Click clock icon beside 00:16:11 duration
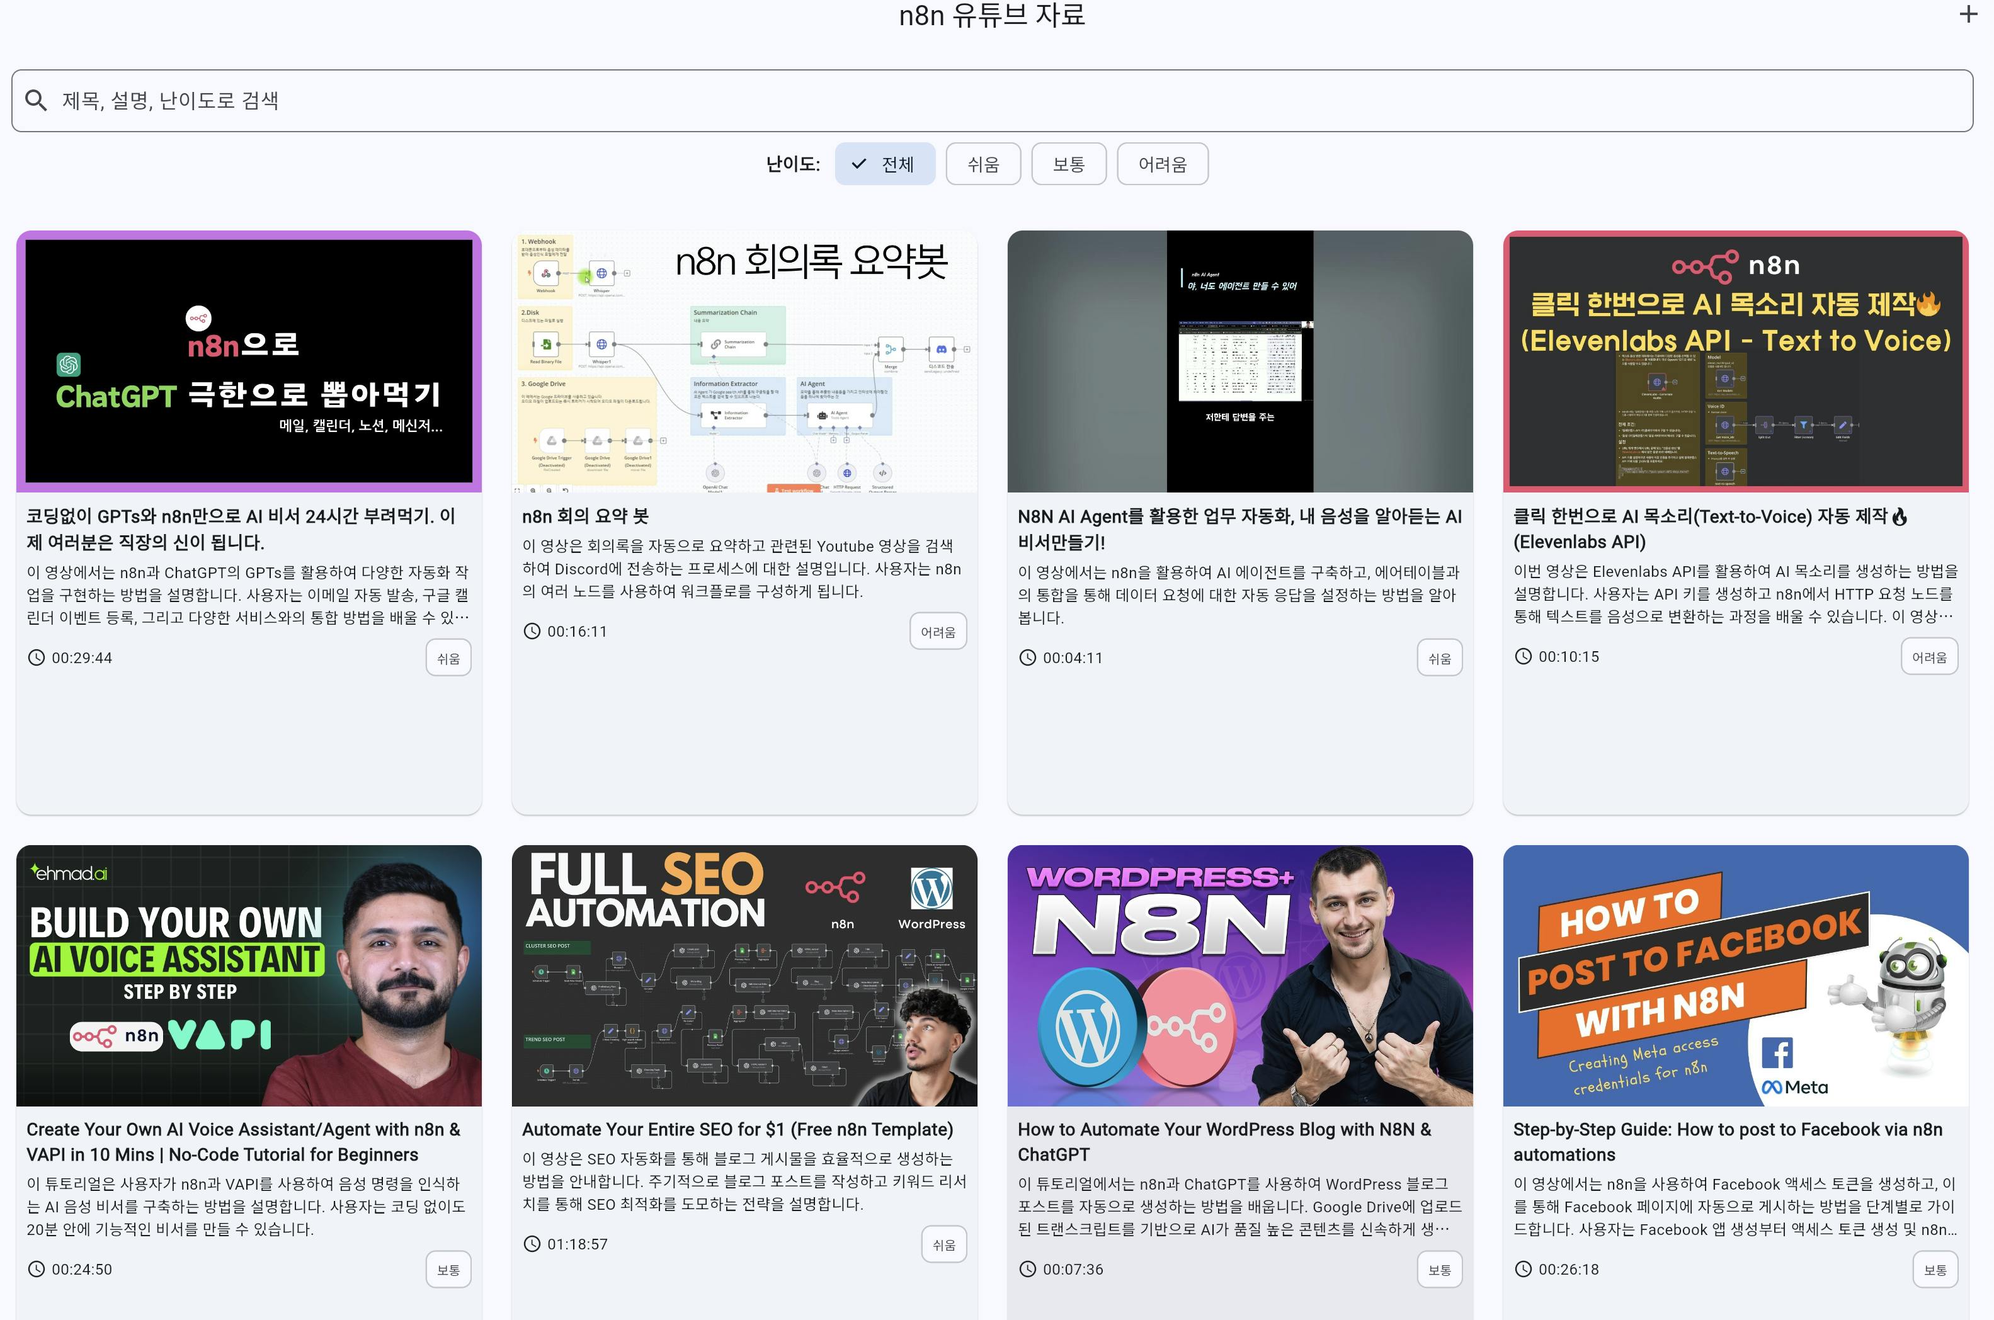1994x1320 pixels. tap(532, 632)
